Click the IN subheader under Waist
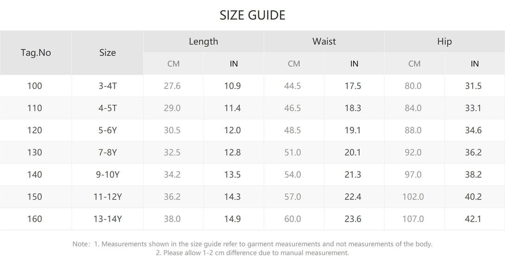This screenshot has width=505, height=267. pos(354,64)
